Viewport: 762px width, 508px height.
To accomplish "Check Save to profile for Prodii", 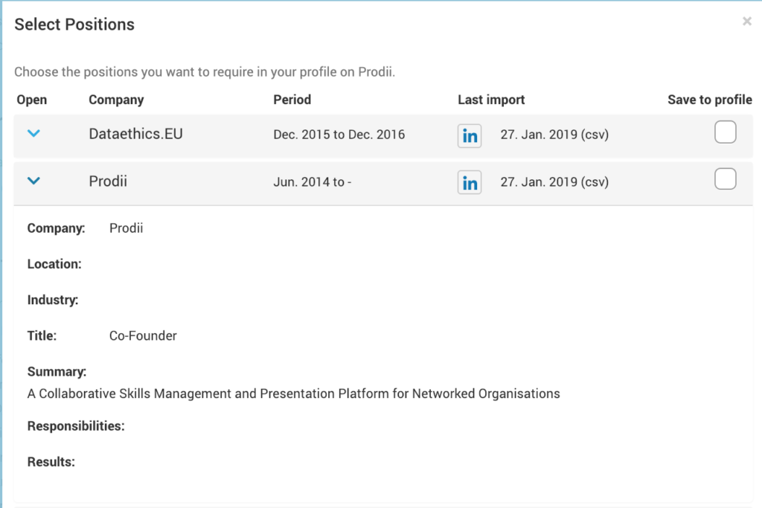I will [x=725, y=179].
